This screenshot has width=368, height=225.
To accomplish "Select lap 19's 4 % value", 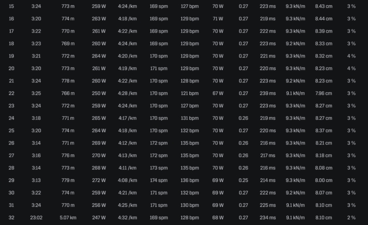I will point(351,56).
